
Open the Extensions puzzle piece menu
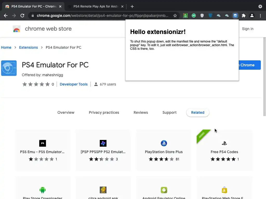tap(244, 16)
